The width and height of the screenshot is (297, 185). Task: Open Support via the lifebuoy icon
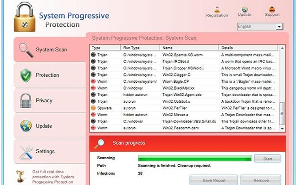pyautogui.click(x=272, y=9)
